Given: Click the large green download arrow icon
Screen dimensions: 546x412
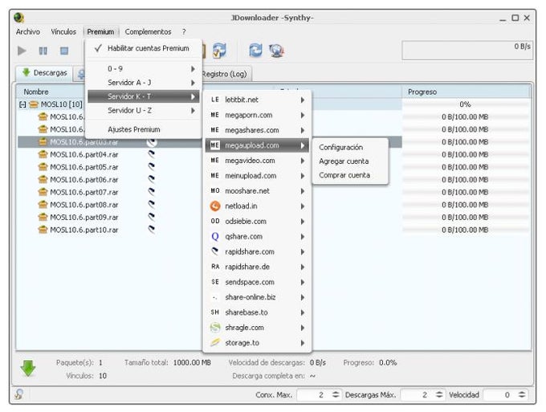Looking at the screenshot, I should coord(28,369).
